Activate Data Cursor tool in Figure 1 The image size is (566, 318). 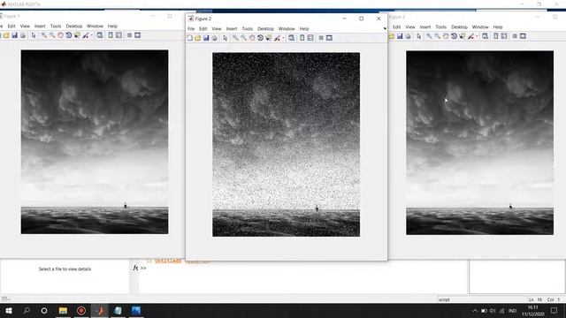coord(77,35)
